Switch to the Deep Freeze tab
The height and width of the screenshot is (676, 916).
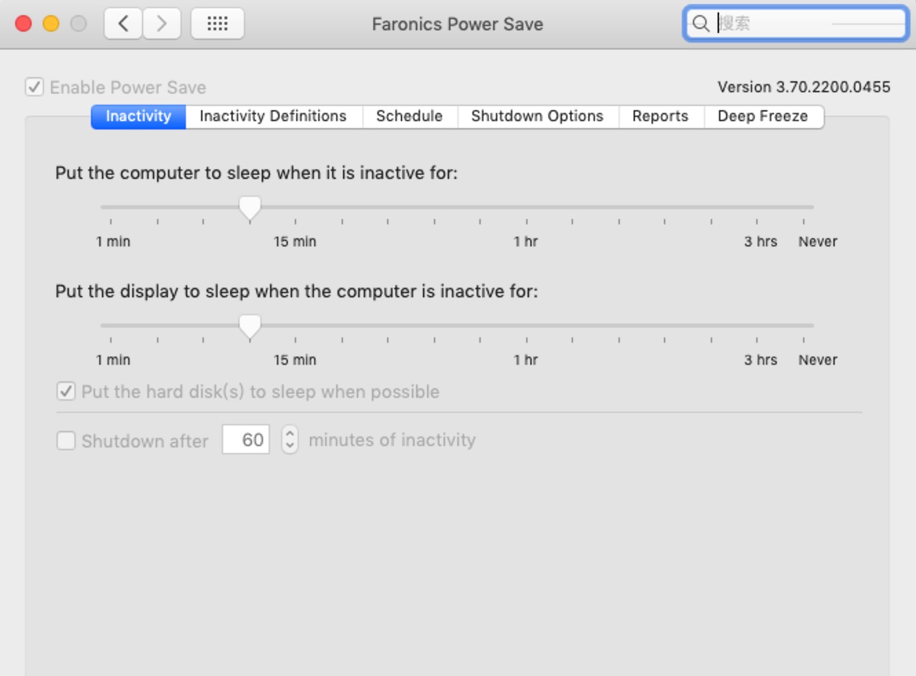(x=763, y=116)
